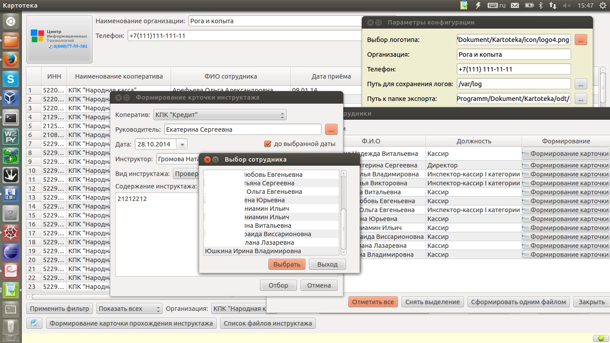
Task: Click 'Применить фильтр' button
Action: [x=60, y=309]
